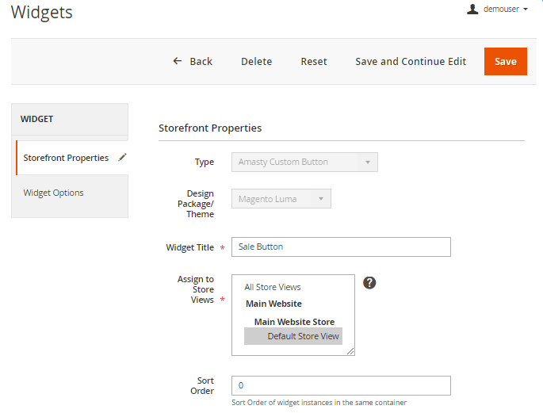This screenshot has height=413, width=543.
Task: Open the demouser account dropdown arrow
Action: [525, 10]
